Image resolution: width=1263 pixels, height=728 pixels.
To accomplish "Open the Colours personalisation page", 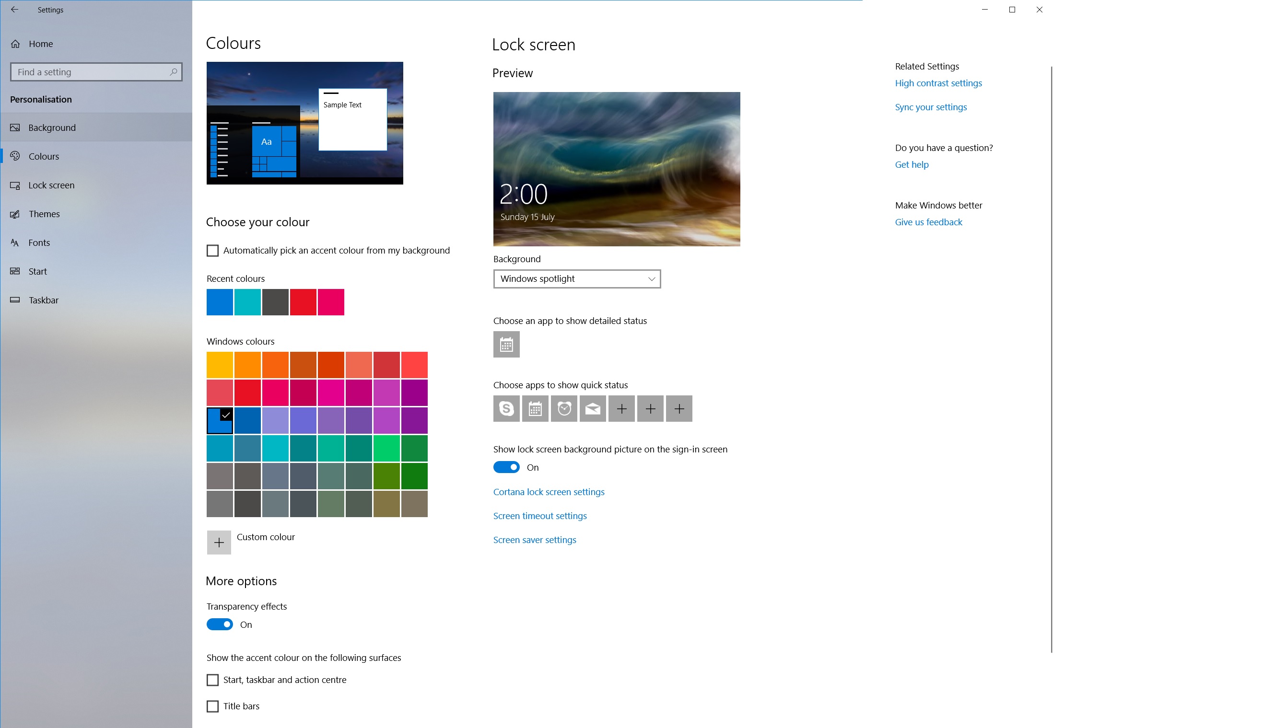I will pyautogui.click(x=96, y=157).
